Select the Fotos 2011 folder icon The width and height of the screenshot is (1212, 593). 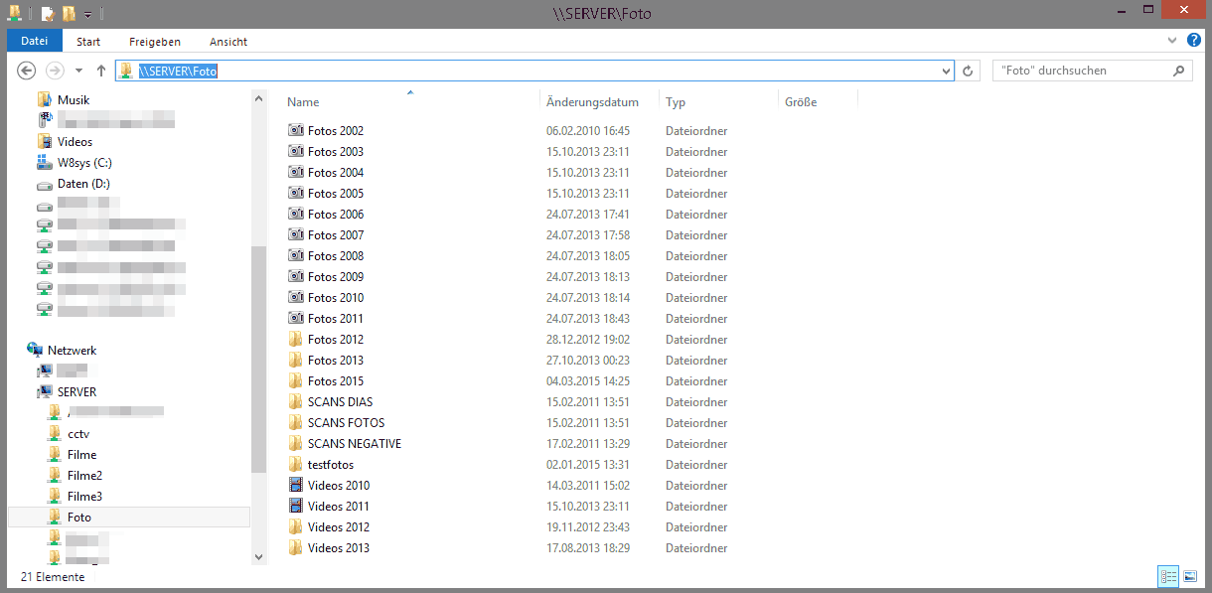[x=295, y=318]
